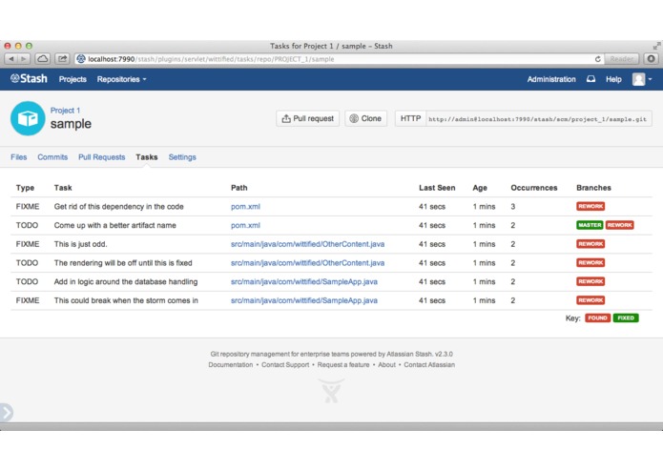The image size is (663, 471).
Task: Click the Pull request button
Action: click(307, 118)
